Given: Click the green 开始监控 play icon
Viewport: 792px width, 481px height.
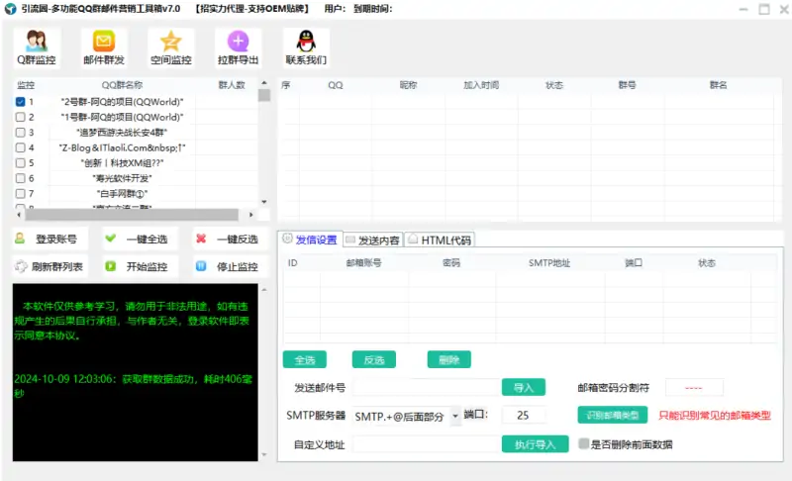Looking at the screenshot, I should pos(110,266).
